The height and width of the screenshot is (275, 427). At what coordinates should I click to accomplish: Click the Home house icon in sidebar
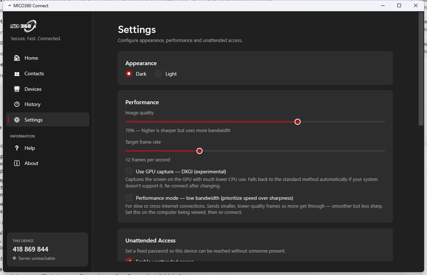[17, 58]
